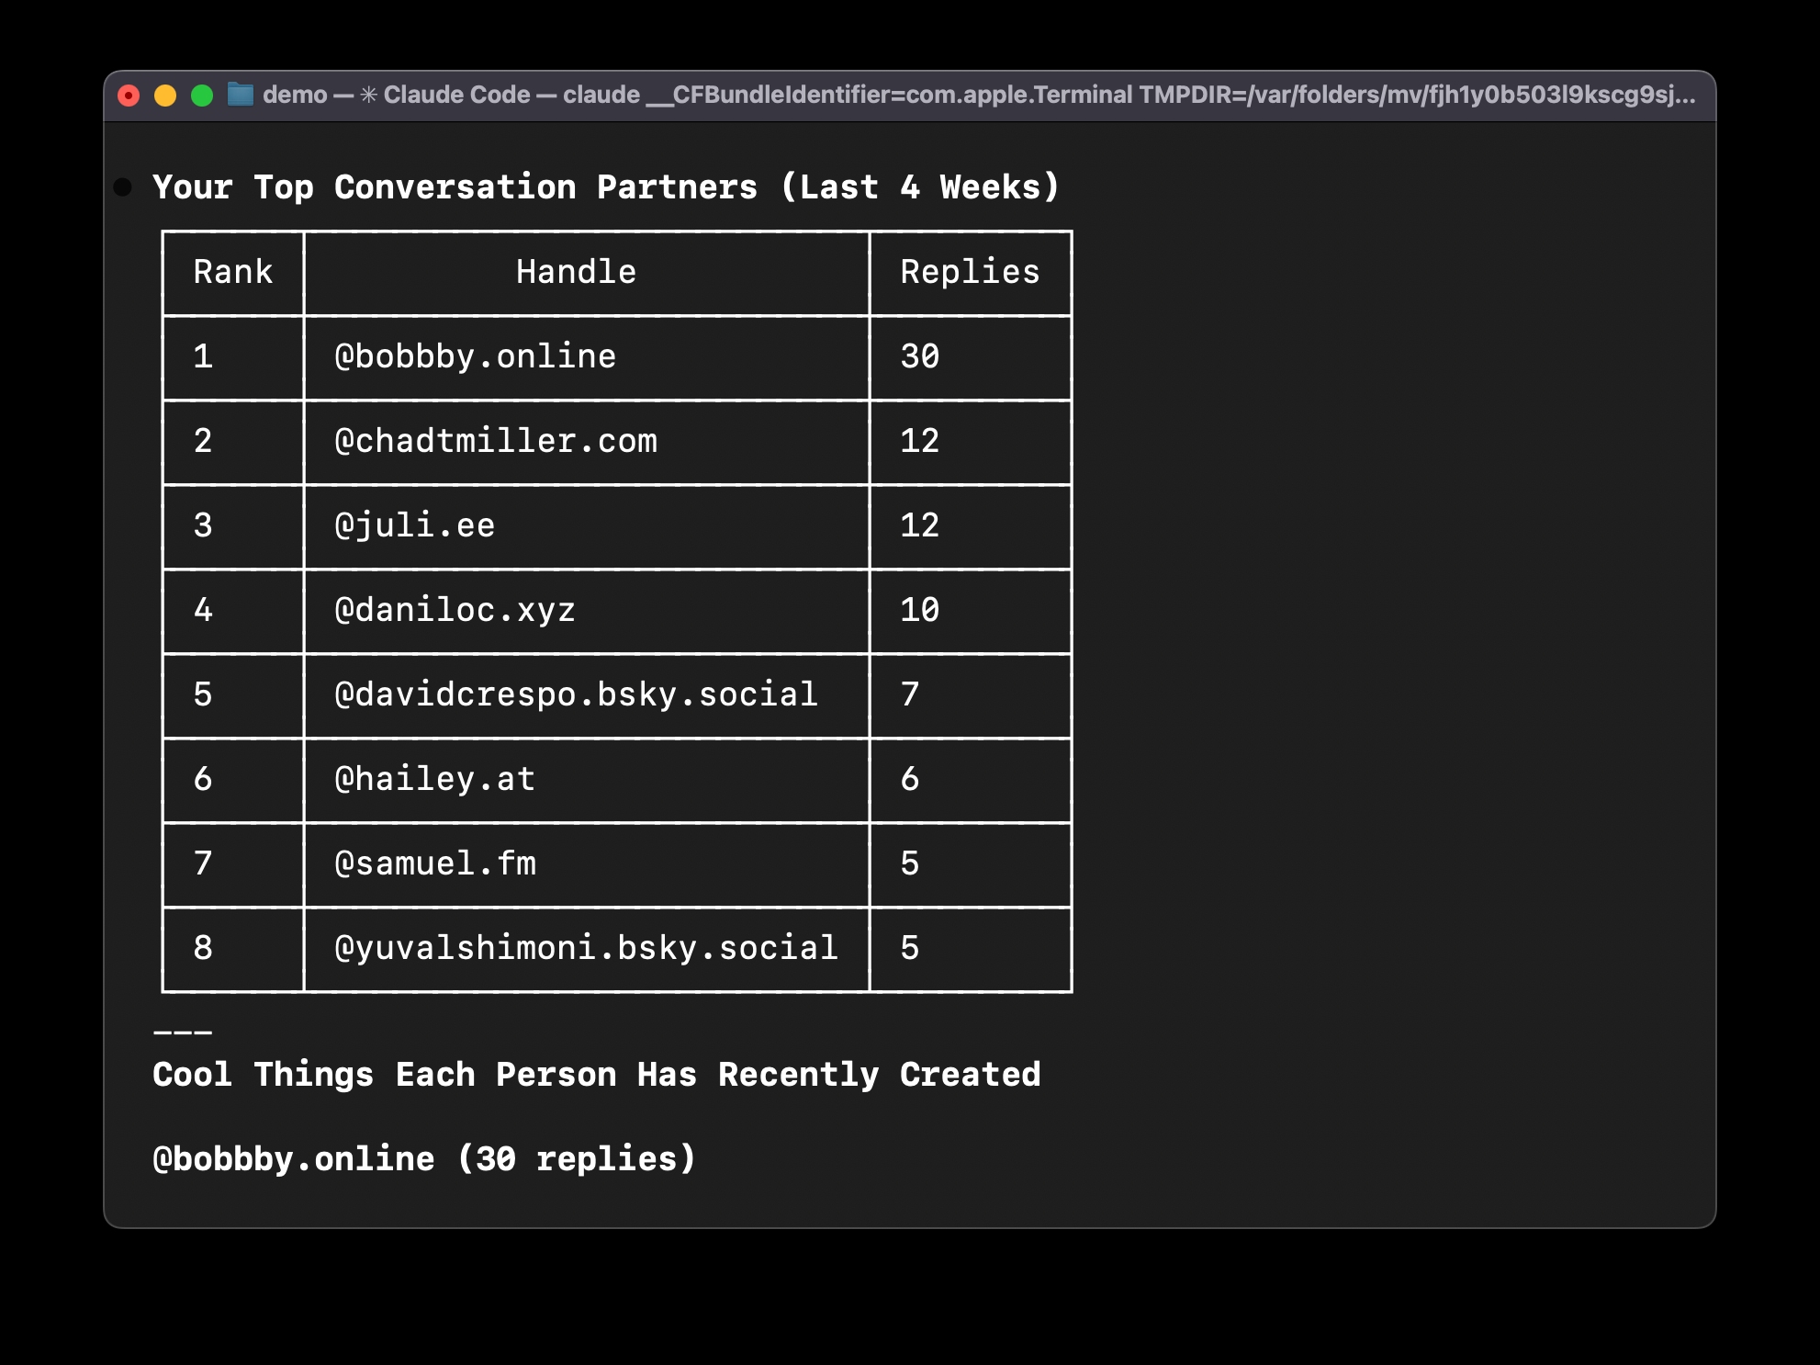This screenshot has width=1820, height=1365.
Task: Zoom the window using the green button
Action: coord(202,96)
